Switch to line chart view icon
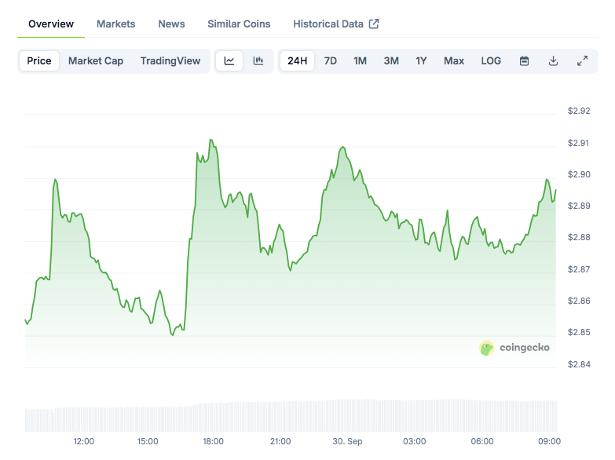The image size is (615, 460). [x=229, y=61]
